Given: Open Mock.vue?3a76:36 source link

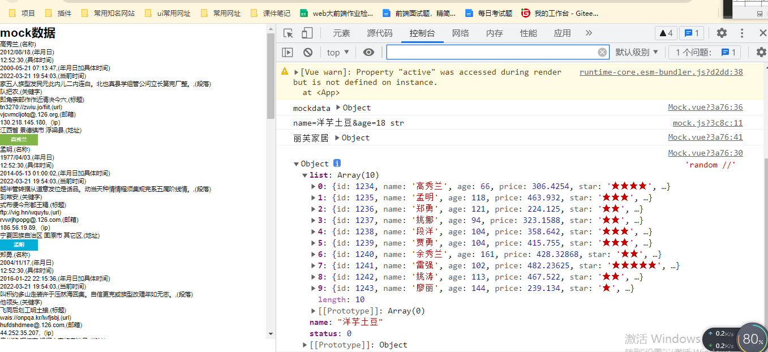Looking at the screenshot, I should coord(705,107).
